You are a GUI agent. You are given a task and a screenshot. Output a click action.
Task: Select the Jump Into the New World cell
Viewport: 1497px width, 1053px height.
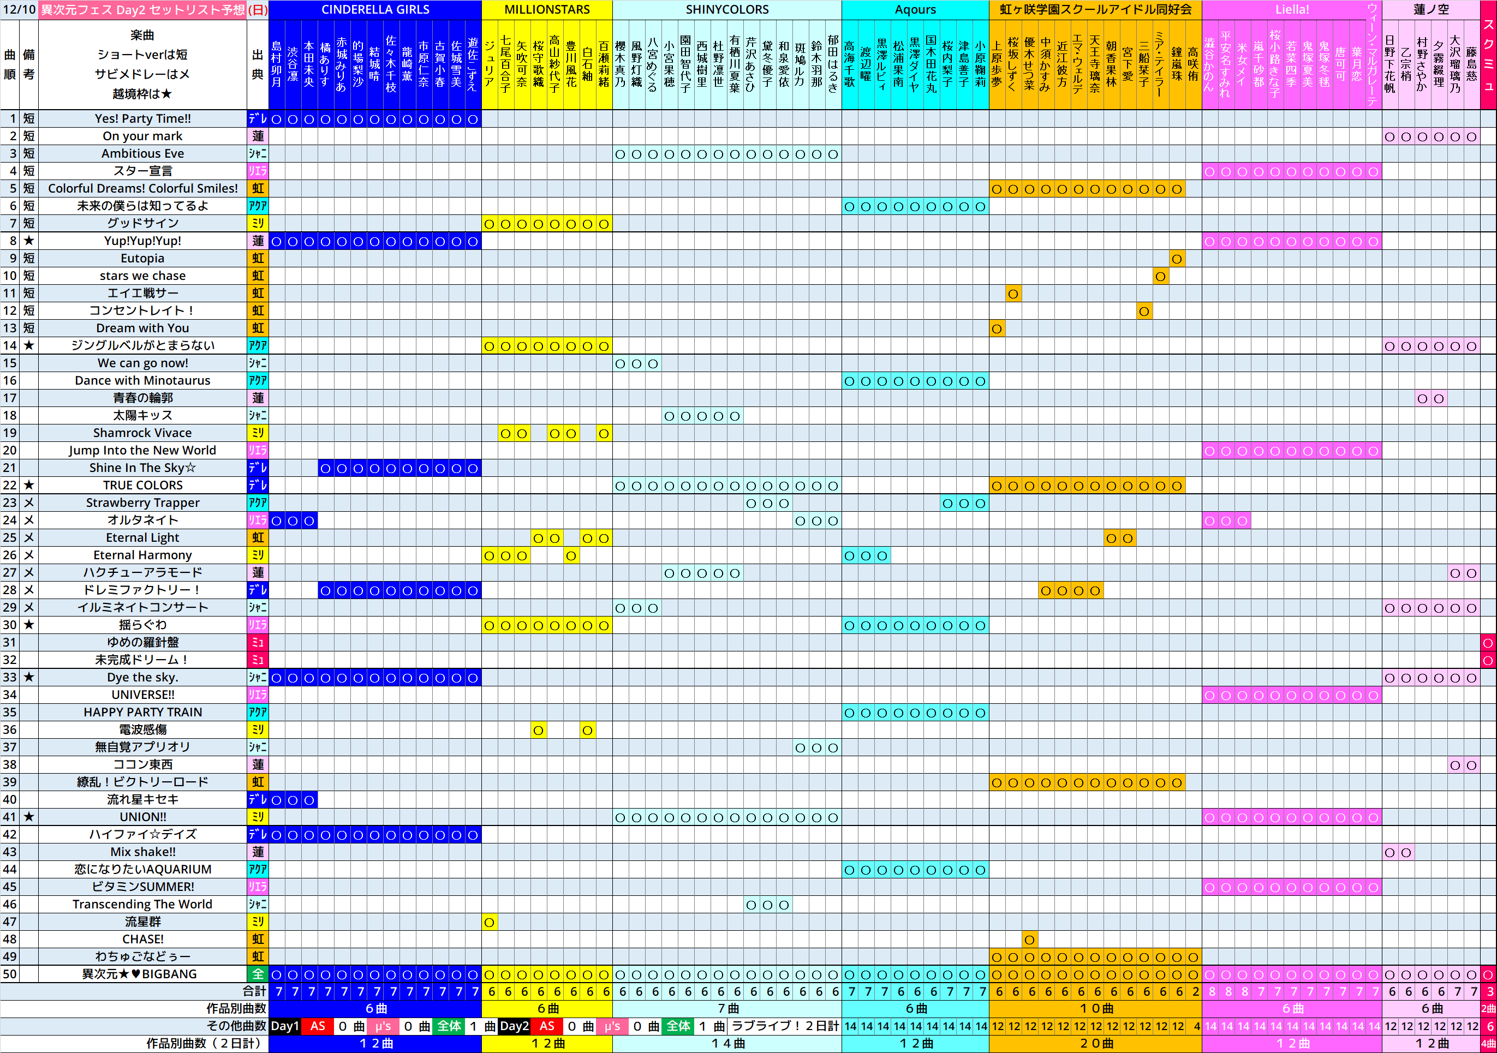point(143,451)
